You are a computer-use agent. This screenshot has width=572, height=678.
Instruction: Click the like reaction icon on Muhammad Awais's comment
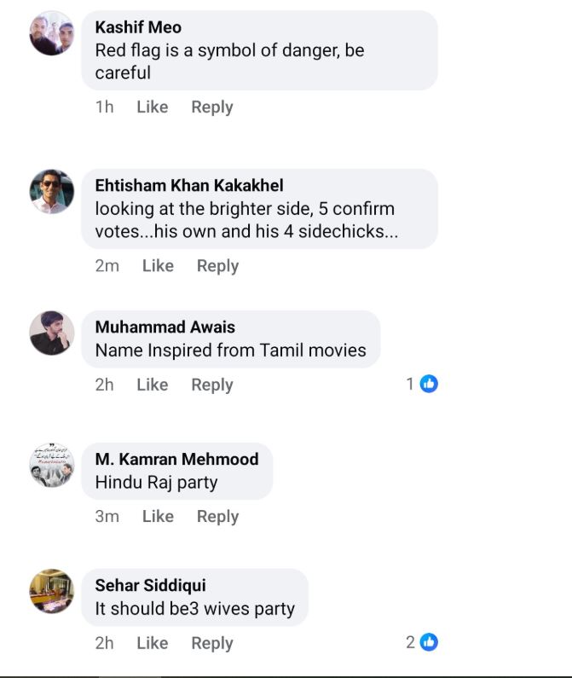tap(429, 384)
